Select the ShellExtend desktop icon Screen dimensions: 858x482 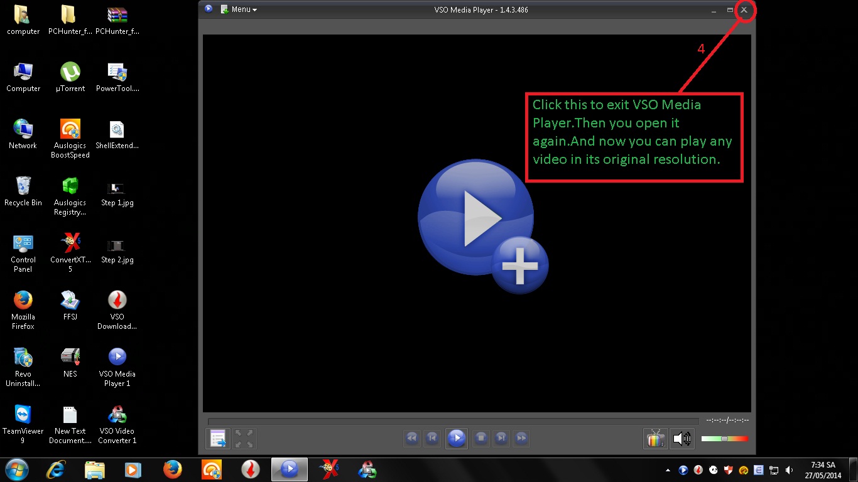click(x=117, y=134)
